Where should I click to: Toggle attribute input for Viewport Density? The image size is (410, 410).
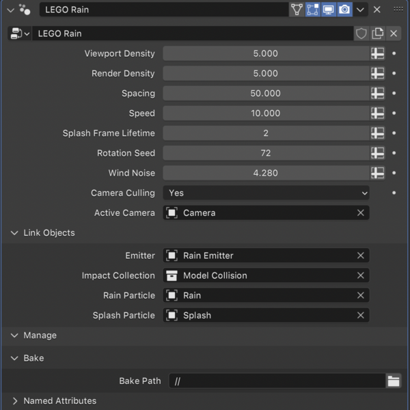pos(378,53)
